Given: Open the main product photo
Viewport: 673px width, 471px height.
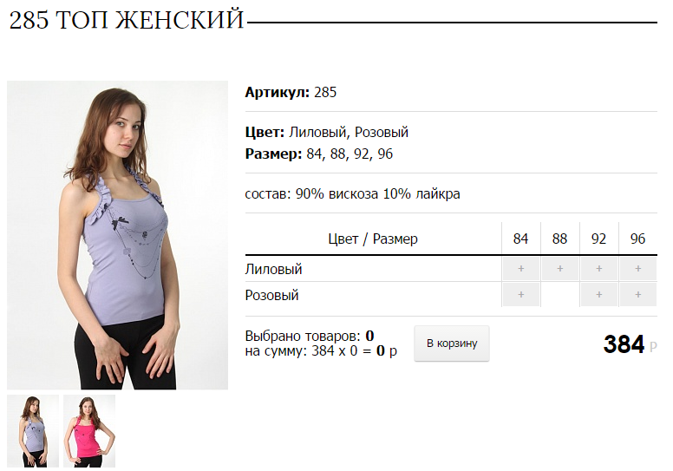Looking at the screenshot, I should tap(118, 235).
